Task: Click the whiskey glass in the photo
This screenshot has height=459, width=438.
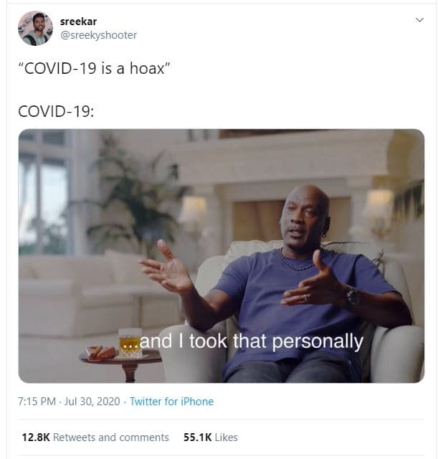Action: [130, 343]
